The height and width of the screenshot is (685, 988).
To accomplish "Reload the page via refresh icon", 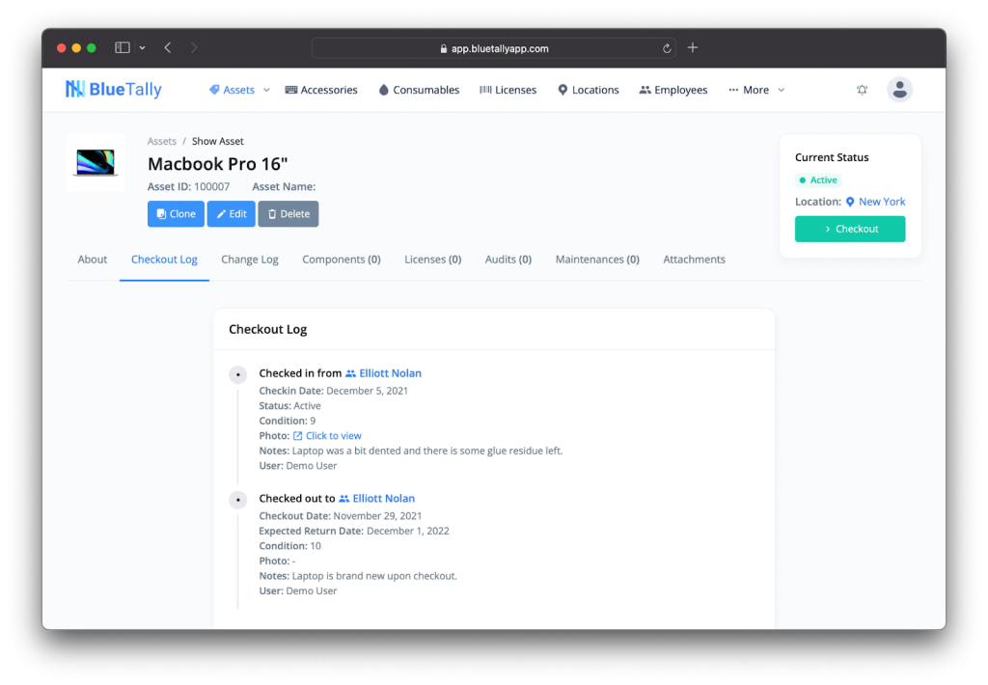I will (666, 48).
